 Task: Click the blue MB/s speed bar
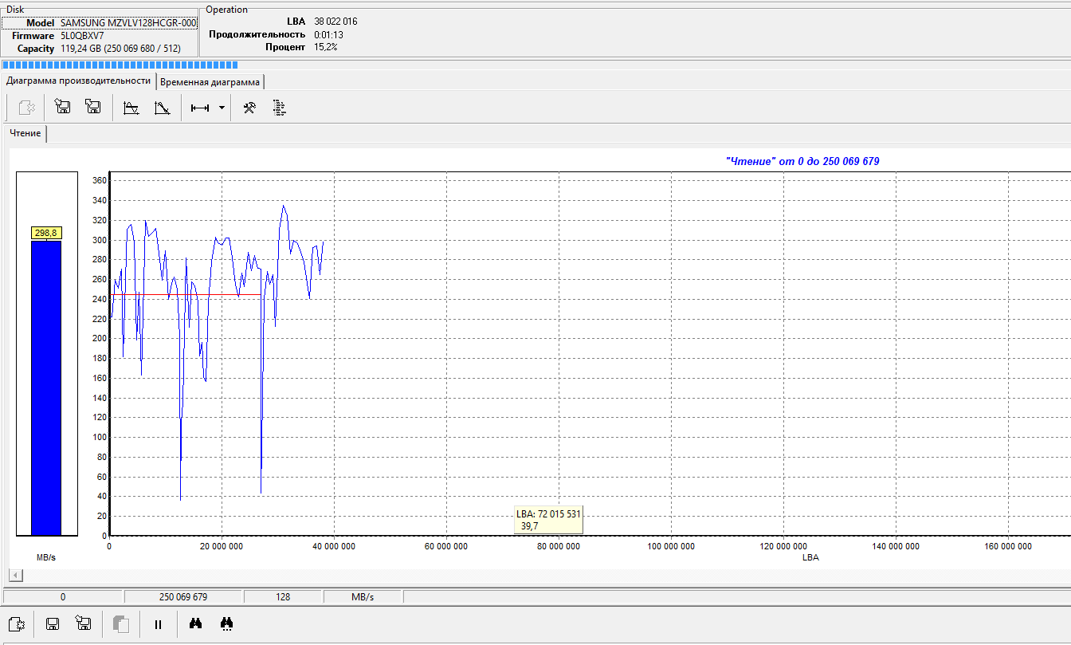[x=45, y=388]
